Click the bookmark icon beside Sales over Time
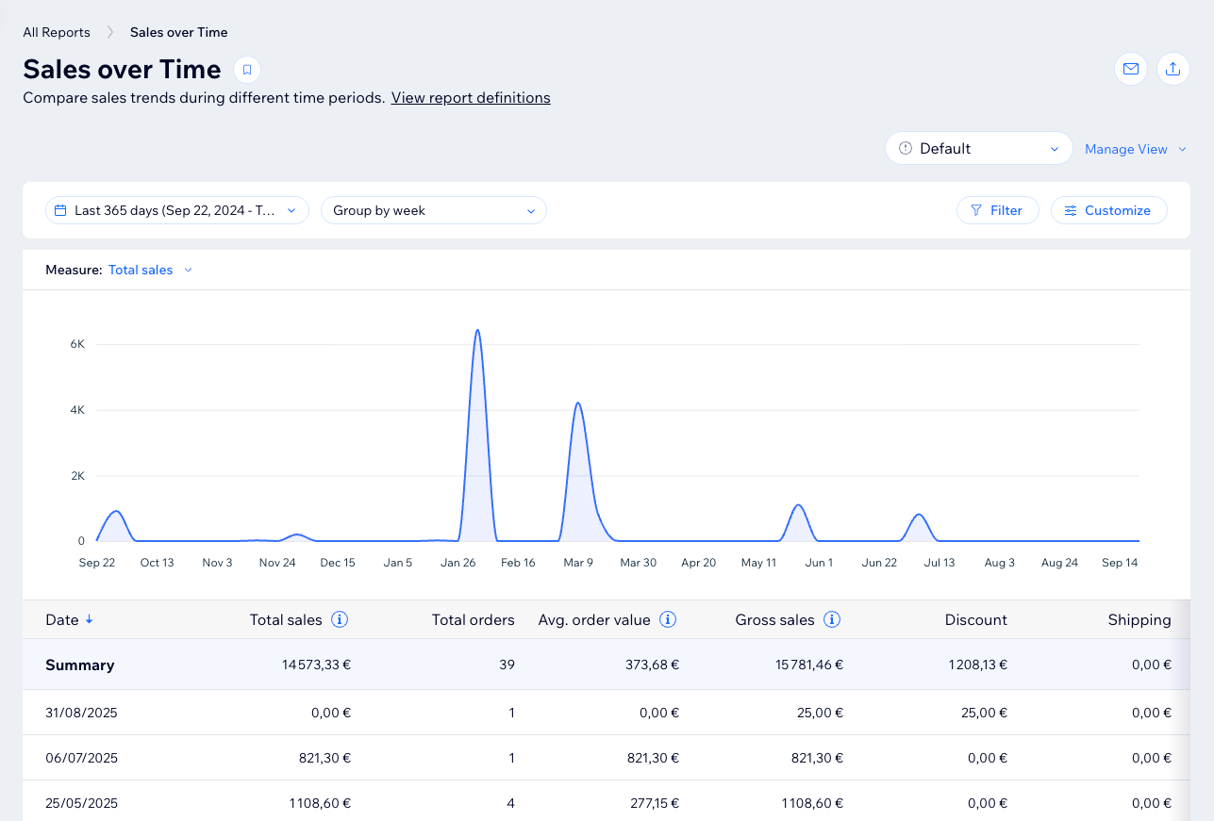 (247, 70)
